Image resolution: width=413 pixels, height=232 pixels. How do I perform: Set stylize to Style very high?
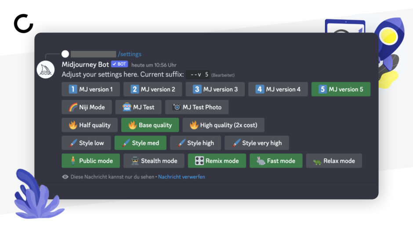[x=257, y=143]
